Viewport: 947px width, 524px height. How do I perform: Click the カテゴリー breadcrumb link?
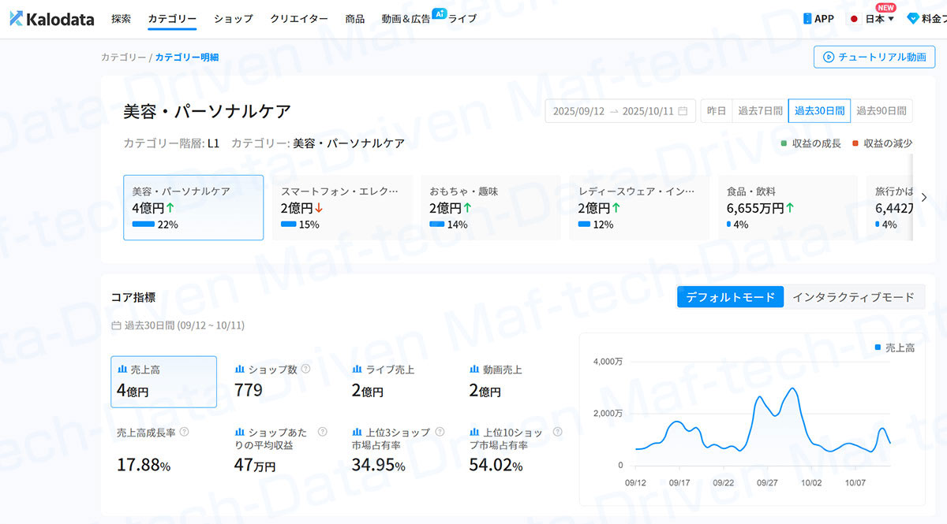123,58
